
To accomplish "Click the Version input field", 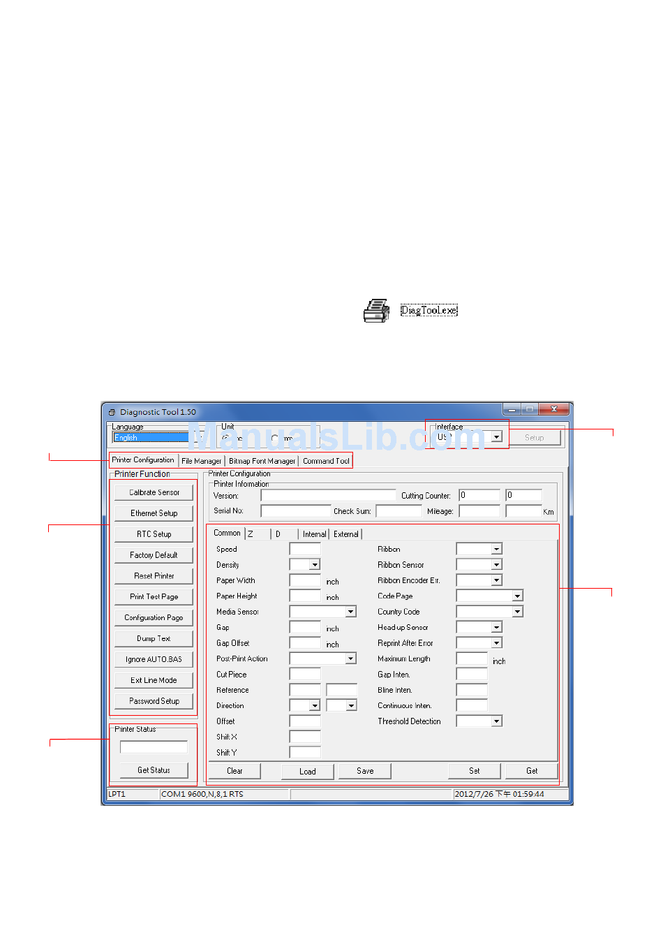I will click(x=328, y=495).
